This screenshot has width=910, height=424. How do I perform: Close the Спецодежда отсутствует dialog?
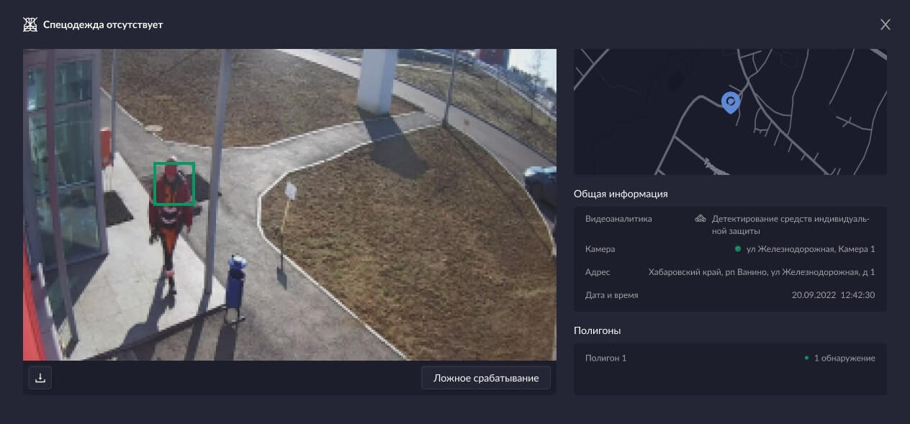point(886,24)
